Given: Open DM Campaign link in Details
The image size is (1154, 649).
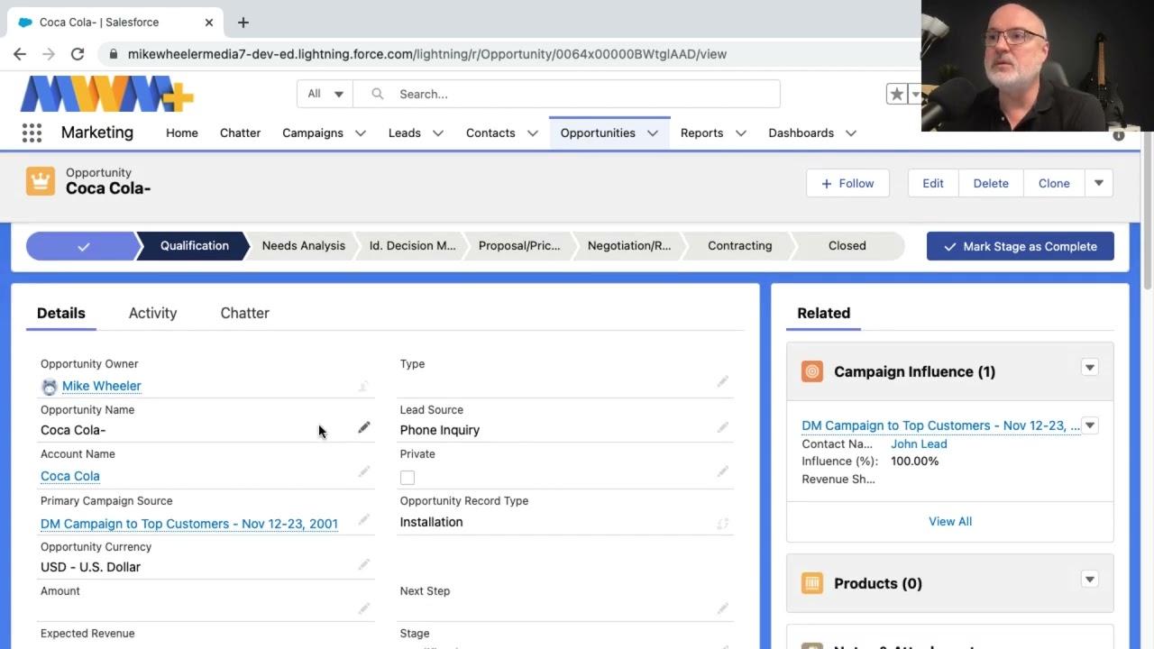Looking at the screenshot, I should pos(189,524).
